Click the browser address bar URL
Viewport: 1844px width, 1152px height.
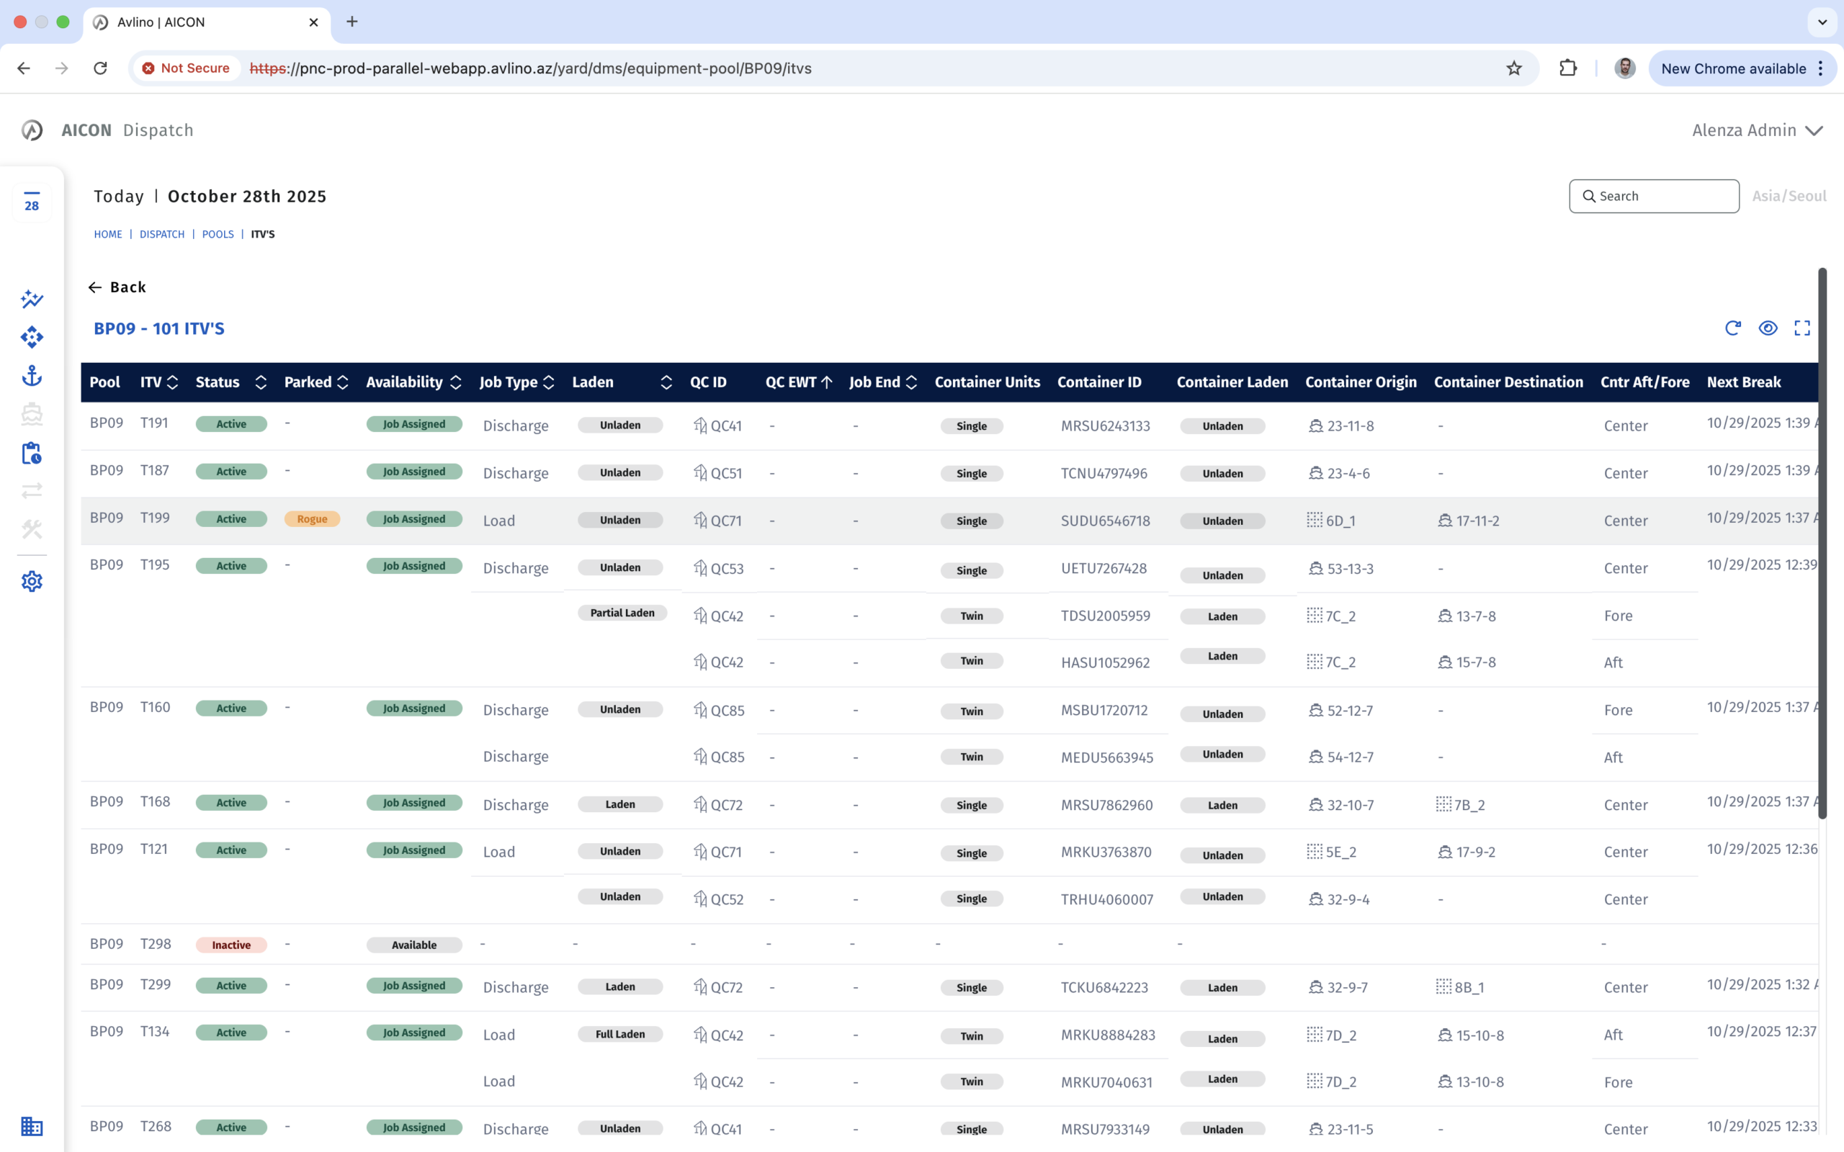[x=530, y=68]
